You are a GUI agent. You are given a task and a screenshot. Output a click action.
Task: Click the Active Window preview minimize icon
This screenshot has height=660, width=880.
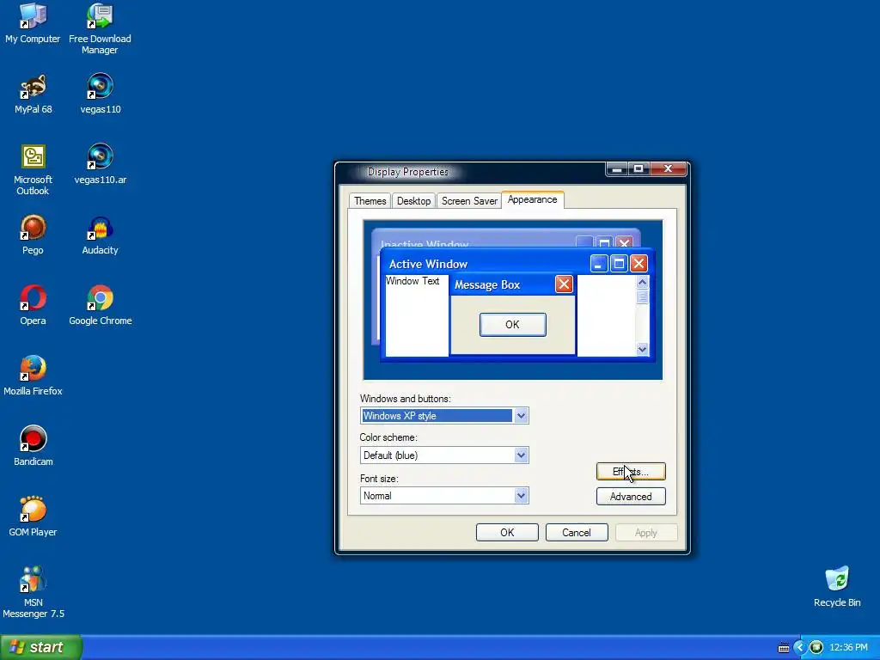pos(599,264)
